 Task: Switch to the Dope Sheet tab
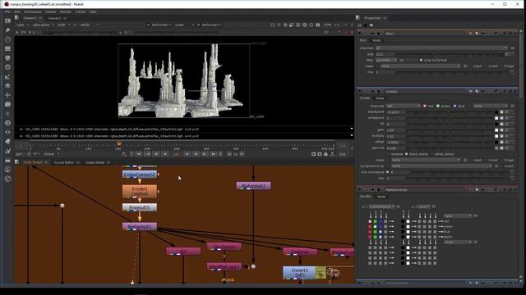click(x=95, y=162)
